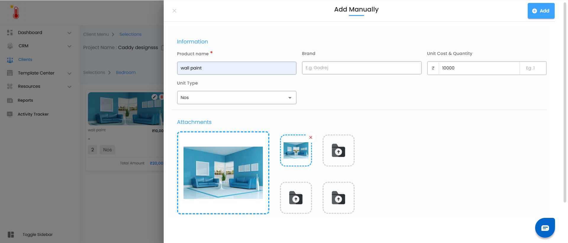Click the blue Add button
Image resolution: width=568 pixels, height=243 pixels.
click(541, 11)
